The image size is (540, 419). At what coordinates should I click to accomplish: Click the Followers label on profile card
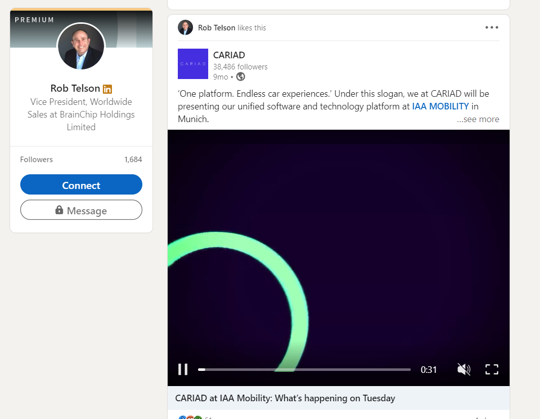point(36,159)
